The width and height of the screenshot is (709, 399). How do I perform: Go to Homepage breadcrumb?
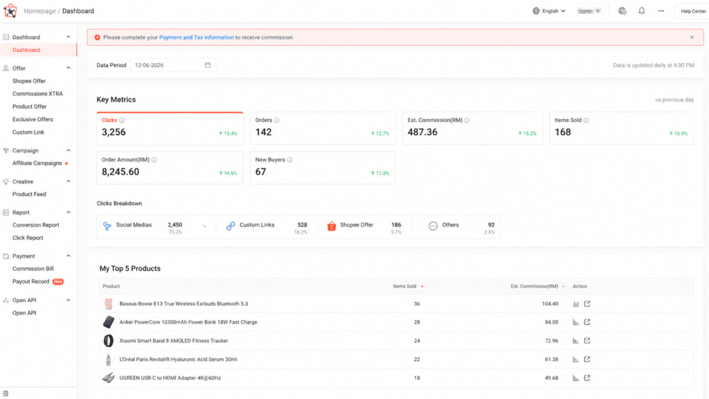39,11
